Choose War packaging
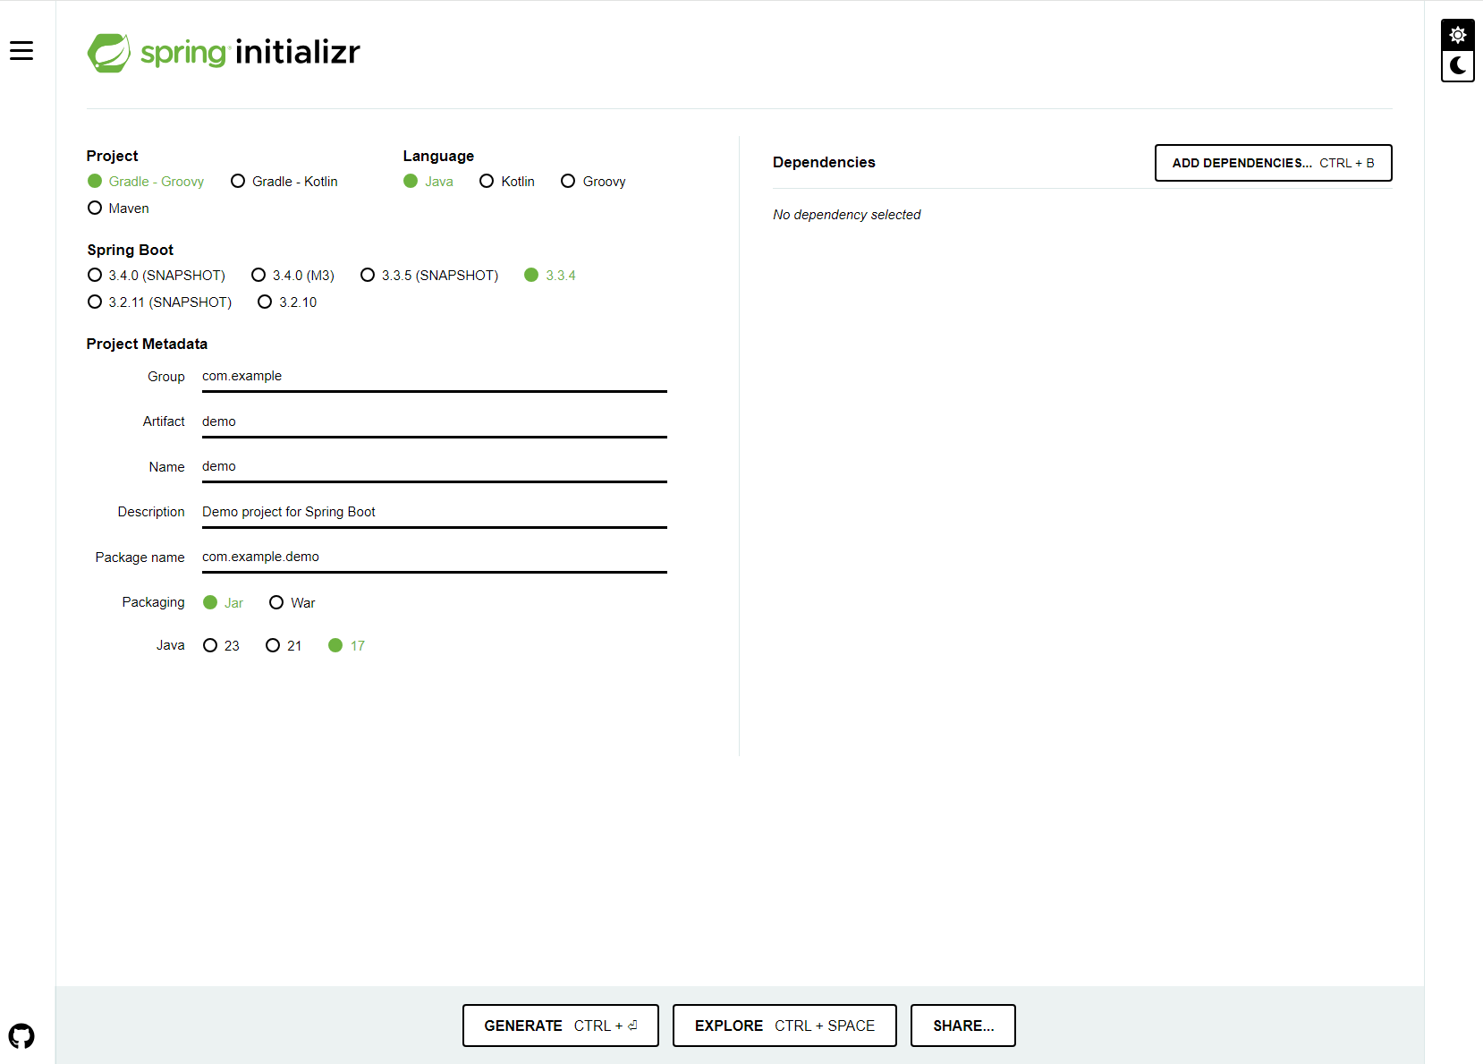The width and height of the screenshot is (1483, 1064). tap(292, 603)
